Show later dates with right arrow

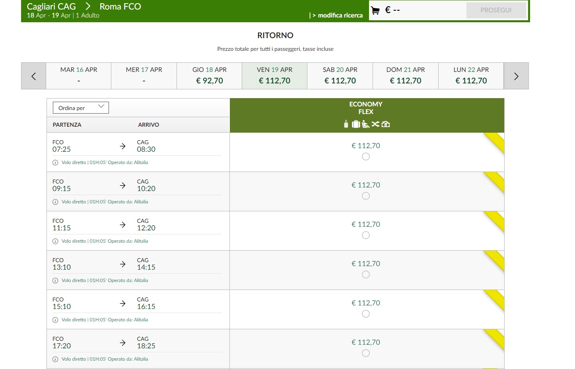[x=516, y=76]
